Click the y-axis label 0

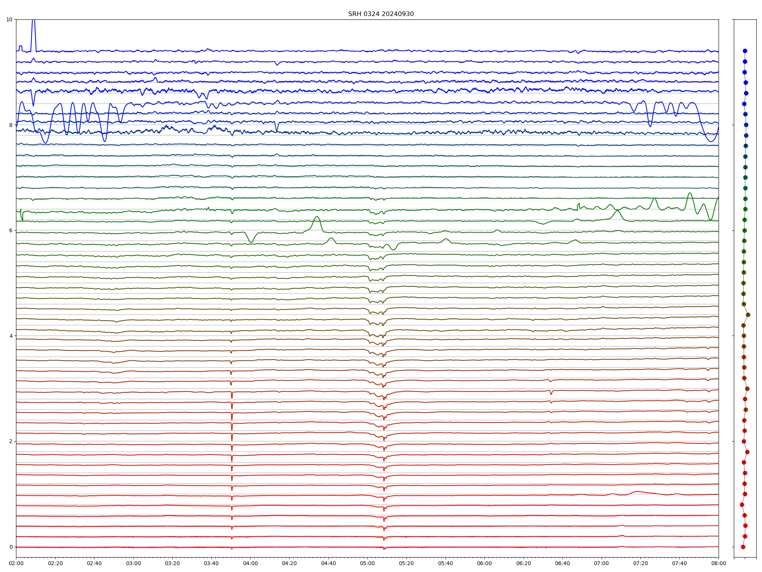pyautogui.click(x=11, y=547)
